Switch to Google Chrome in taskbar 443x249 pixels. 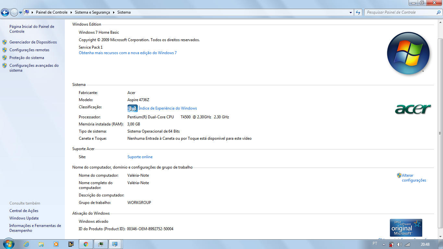tap(86, 244)
